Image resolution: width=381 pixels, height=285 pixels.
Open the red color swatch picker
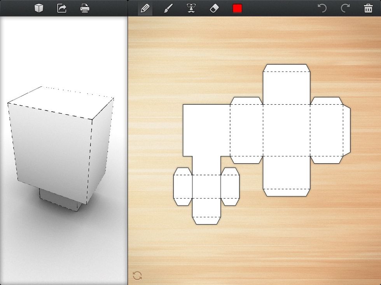click(x=238, y=7)
